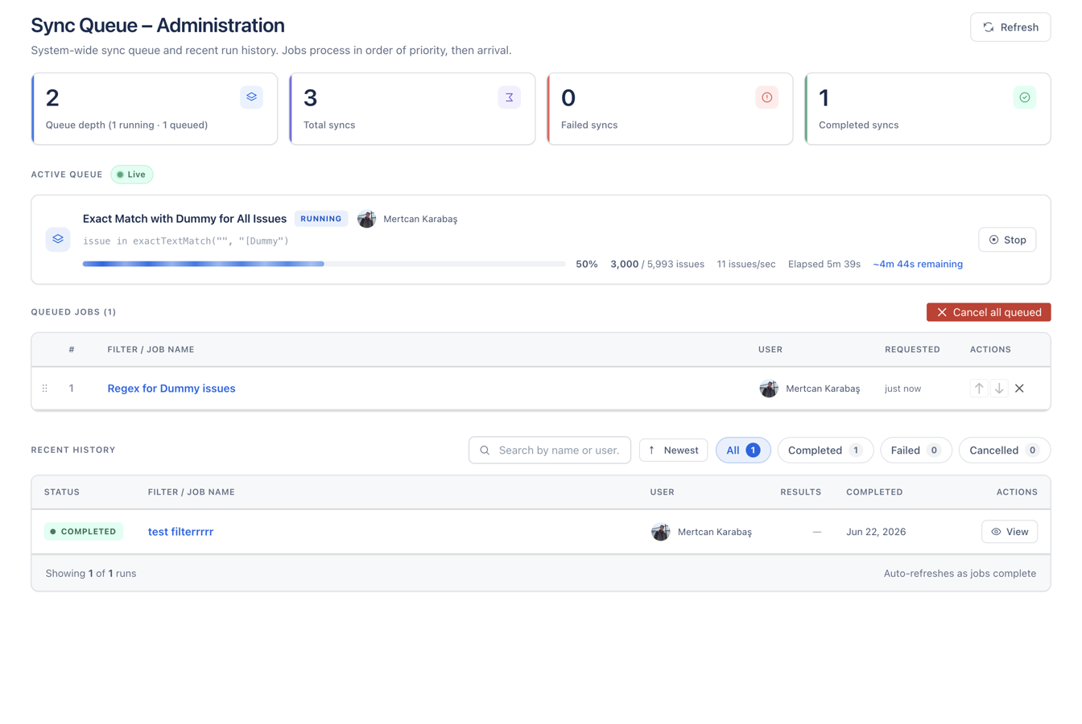The height and width of the screenshot is (724, 1082).
Task: Click the Auto-refreshes as jobs complete note
Action: tap(960, 574)
